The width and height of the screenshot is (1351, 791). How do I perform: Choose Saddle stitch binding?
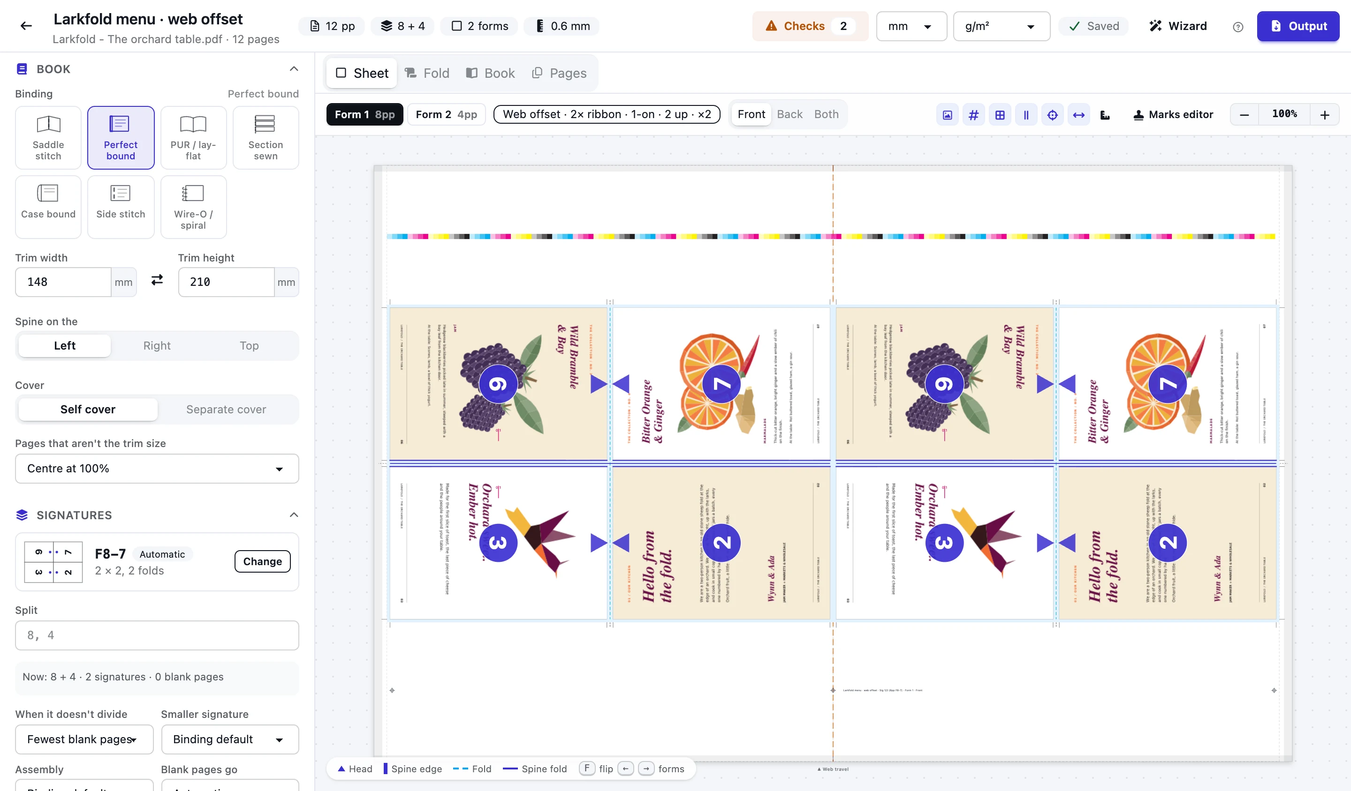tap(48, 138)
